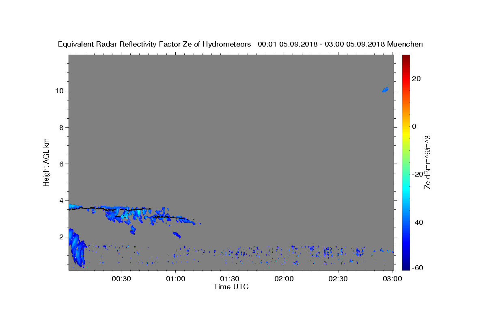Click the isolated blue echo near 01:00 at 2 km
This screenshot has width=487, height=324.
point(177,234)
